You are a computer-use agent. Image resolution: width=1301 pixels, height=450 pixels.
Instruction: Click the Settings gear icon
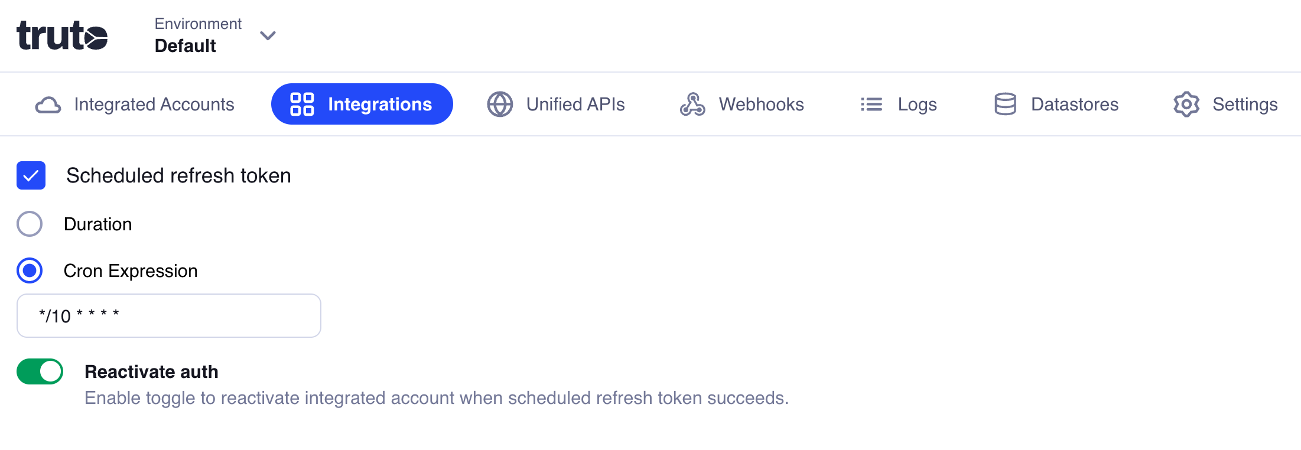1186,105
